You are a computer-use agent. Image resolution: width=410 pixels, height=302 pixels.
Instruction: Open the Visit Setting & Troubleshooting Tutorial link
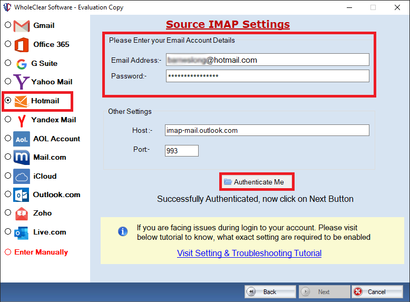pyautogui.click(x=249, y=253)
